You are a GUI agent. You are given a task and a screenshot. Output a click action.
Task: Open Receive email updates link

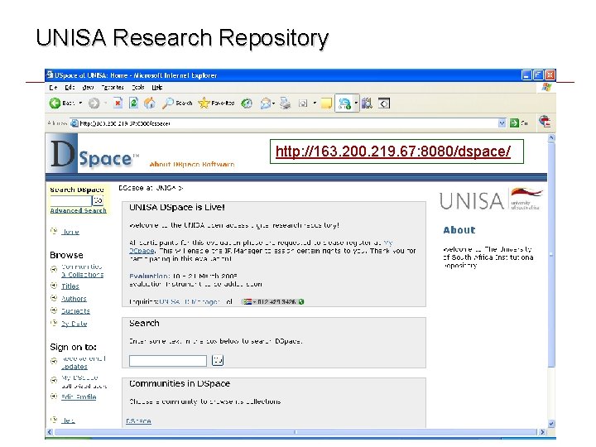pos(84,363)
